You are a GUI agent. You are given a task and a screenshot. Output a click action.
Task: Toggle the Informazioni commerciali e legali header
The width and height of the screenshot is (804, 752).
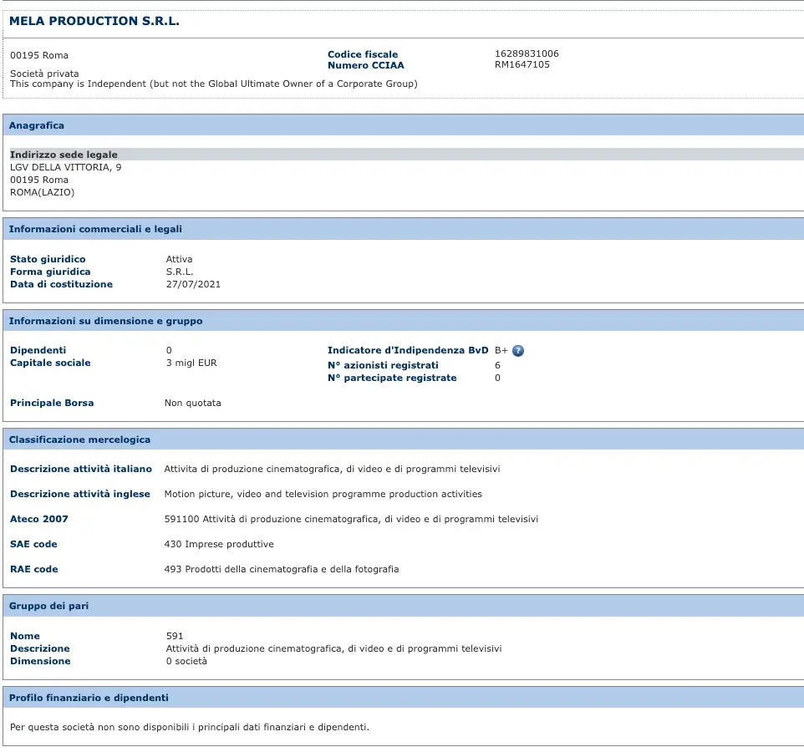click(95, 229)
